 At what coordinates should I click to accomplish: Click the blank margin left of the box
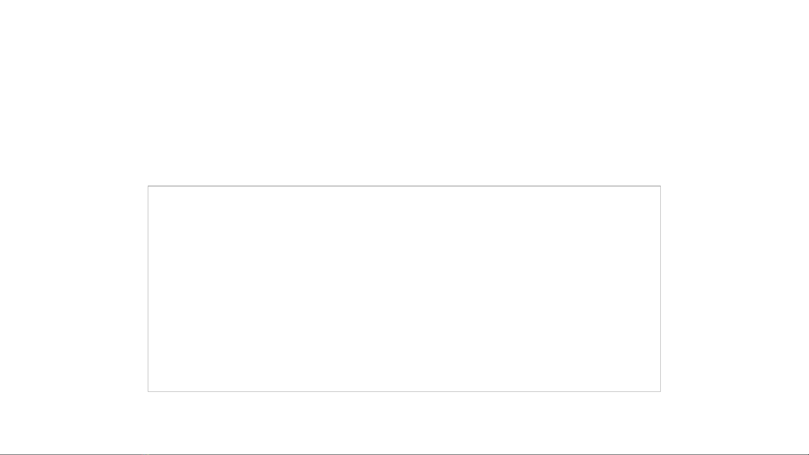click(x=74, y=289)
